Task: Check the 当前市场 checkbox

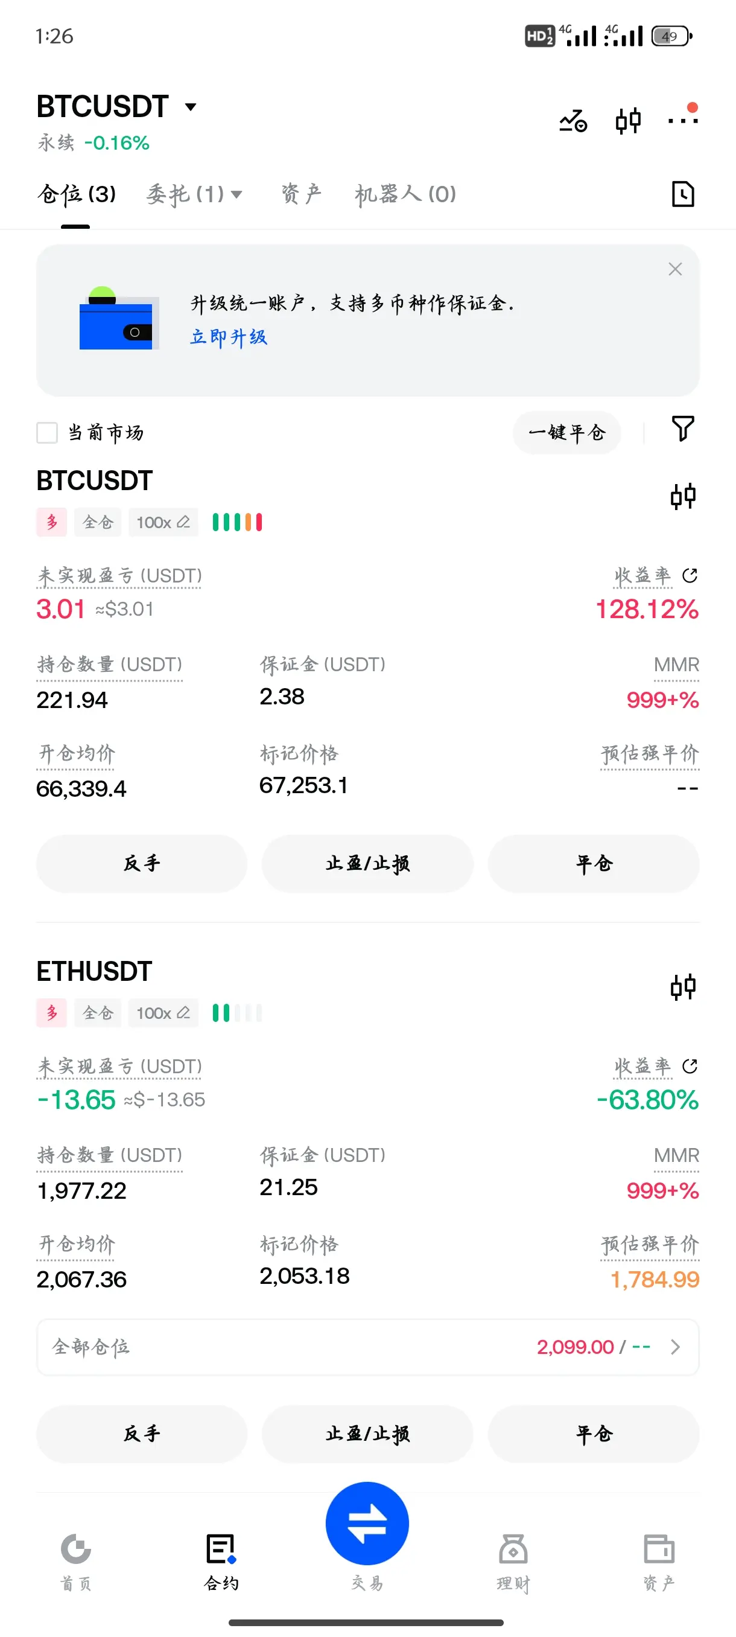Action: coord(47,433)
